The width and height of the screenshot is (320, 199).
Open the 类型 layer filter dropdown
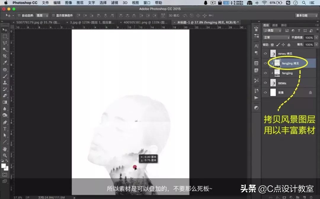pyautogui.click(x=272, y=31)
